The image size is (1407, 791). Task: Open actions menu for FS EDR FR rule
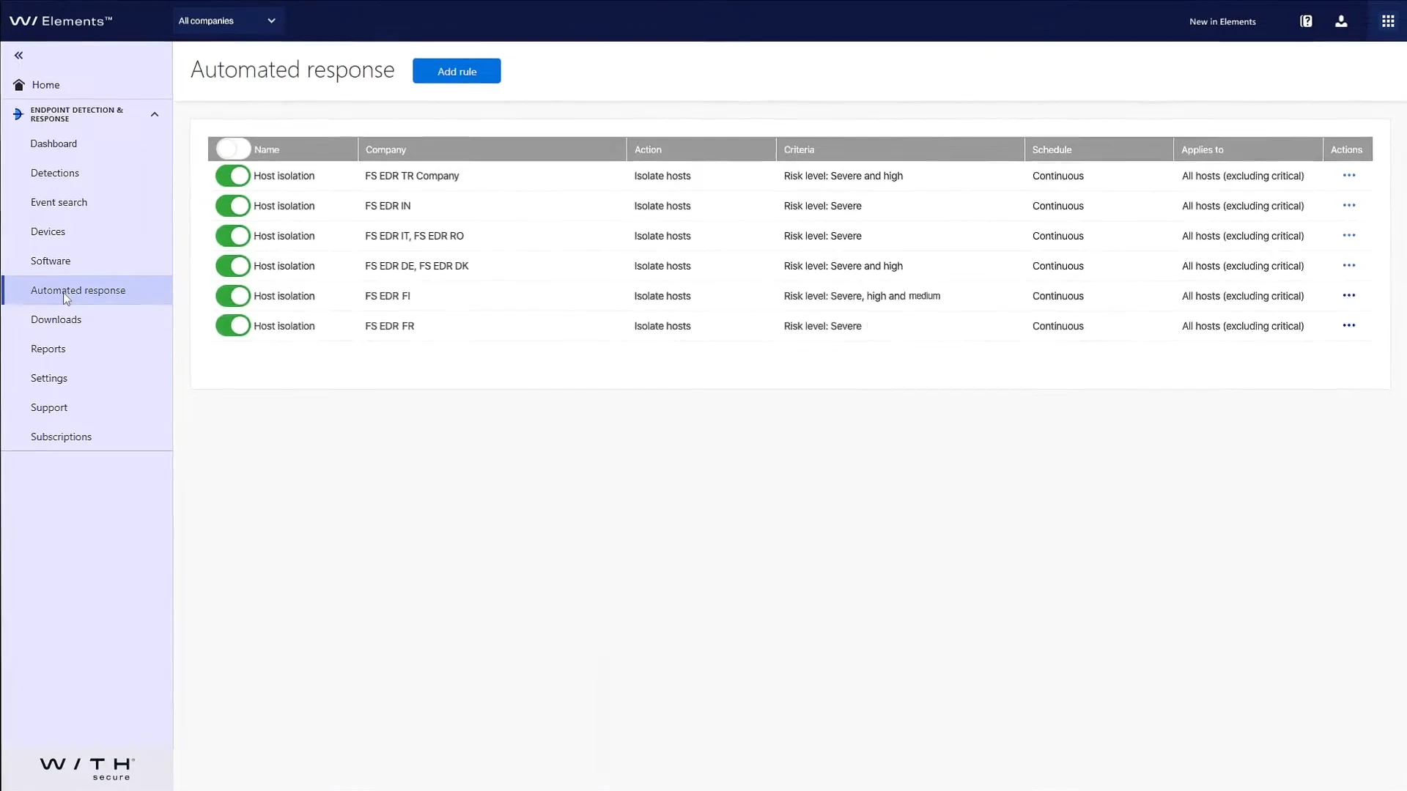click(1349, 326)
